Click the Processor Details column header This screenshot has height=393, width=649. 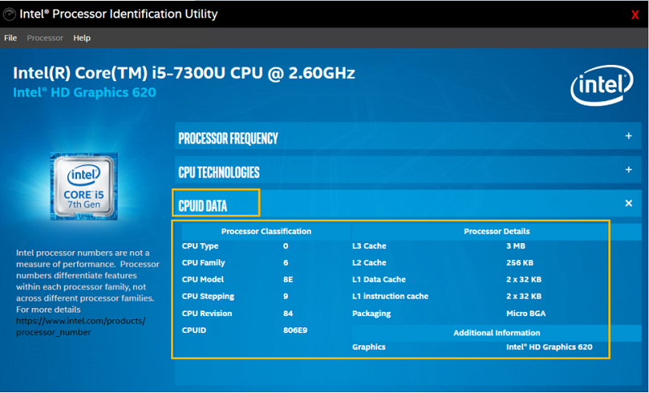click(496, 232)
